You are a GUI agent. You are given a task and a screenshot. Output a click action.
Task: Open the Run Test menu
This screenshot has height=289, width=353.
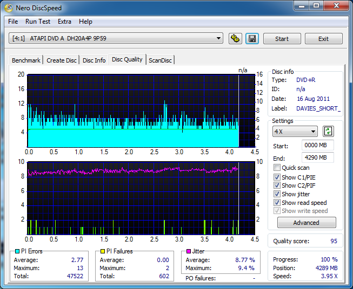[38, 22]
